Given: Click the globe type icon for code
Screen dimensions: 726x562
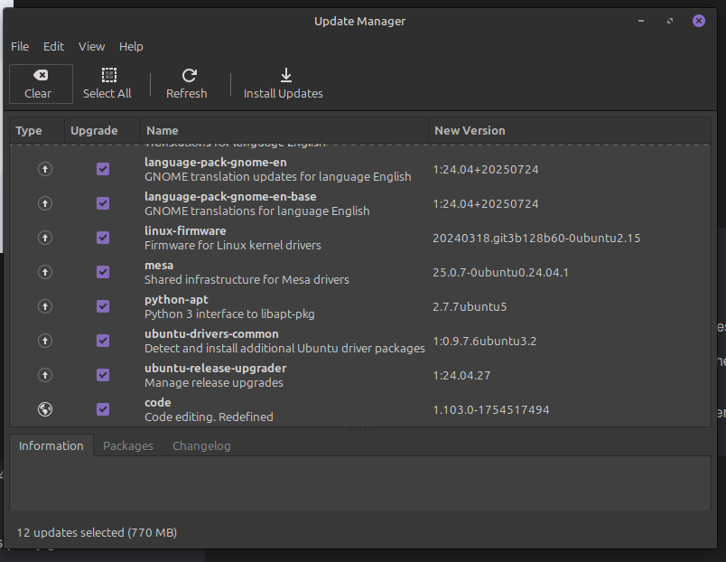Looking at the screenshot, I should [x=45, y=409].
